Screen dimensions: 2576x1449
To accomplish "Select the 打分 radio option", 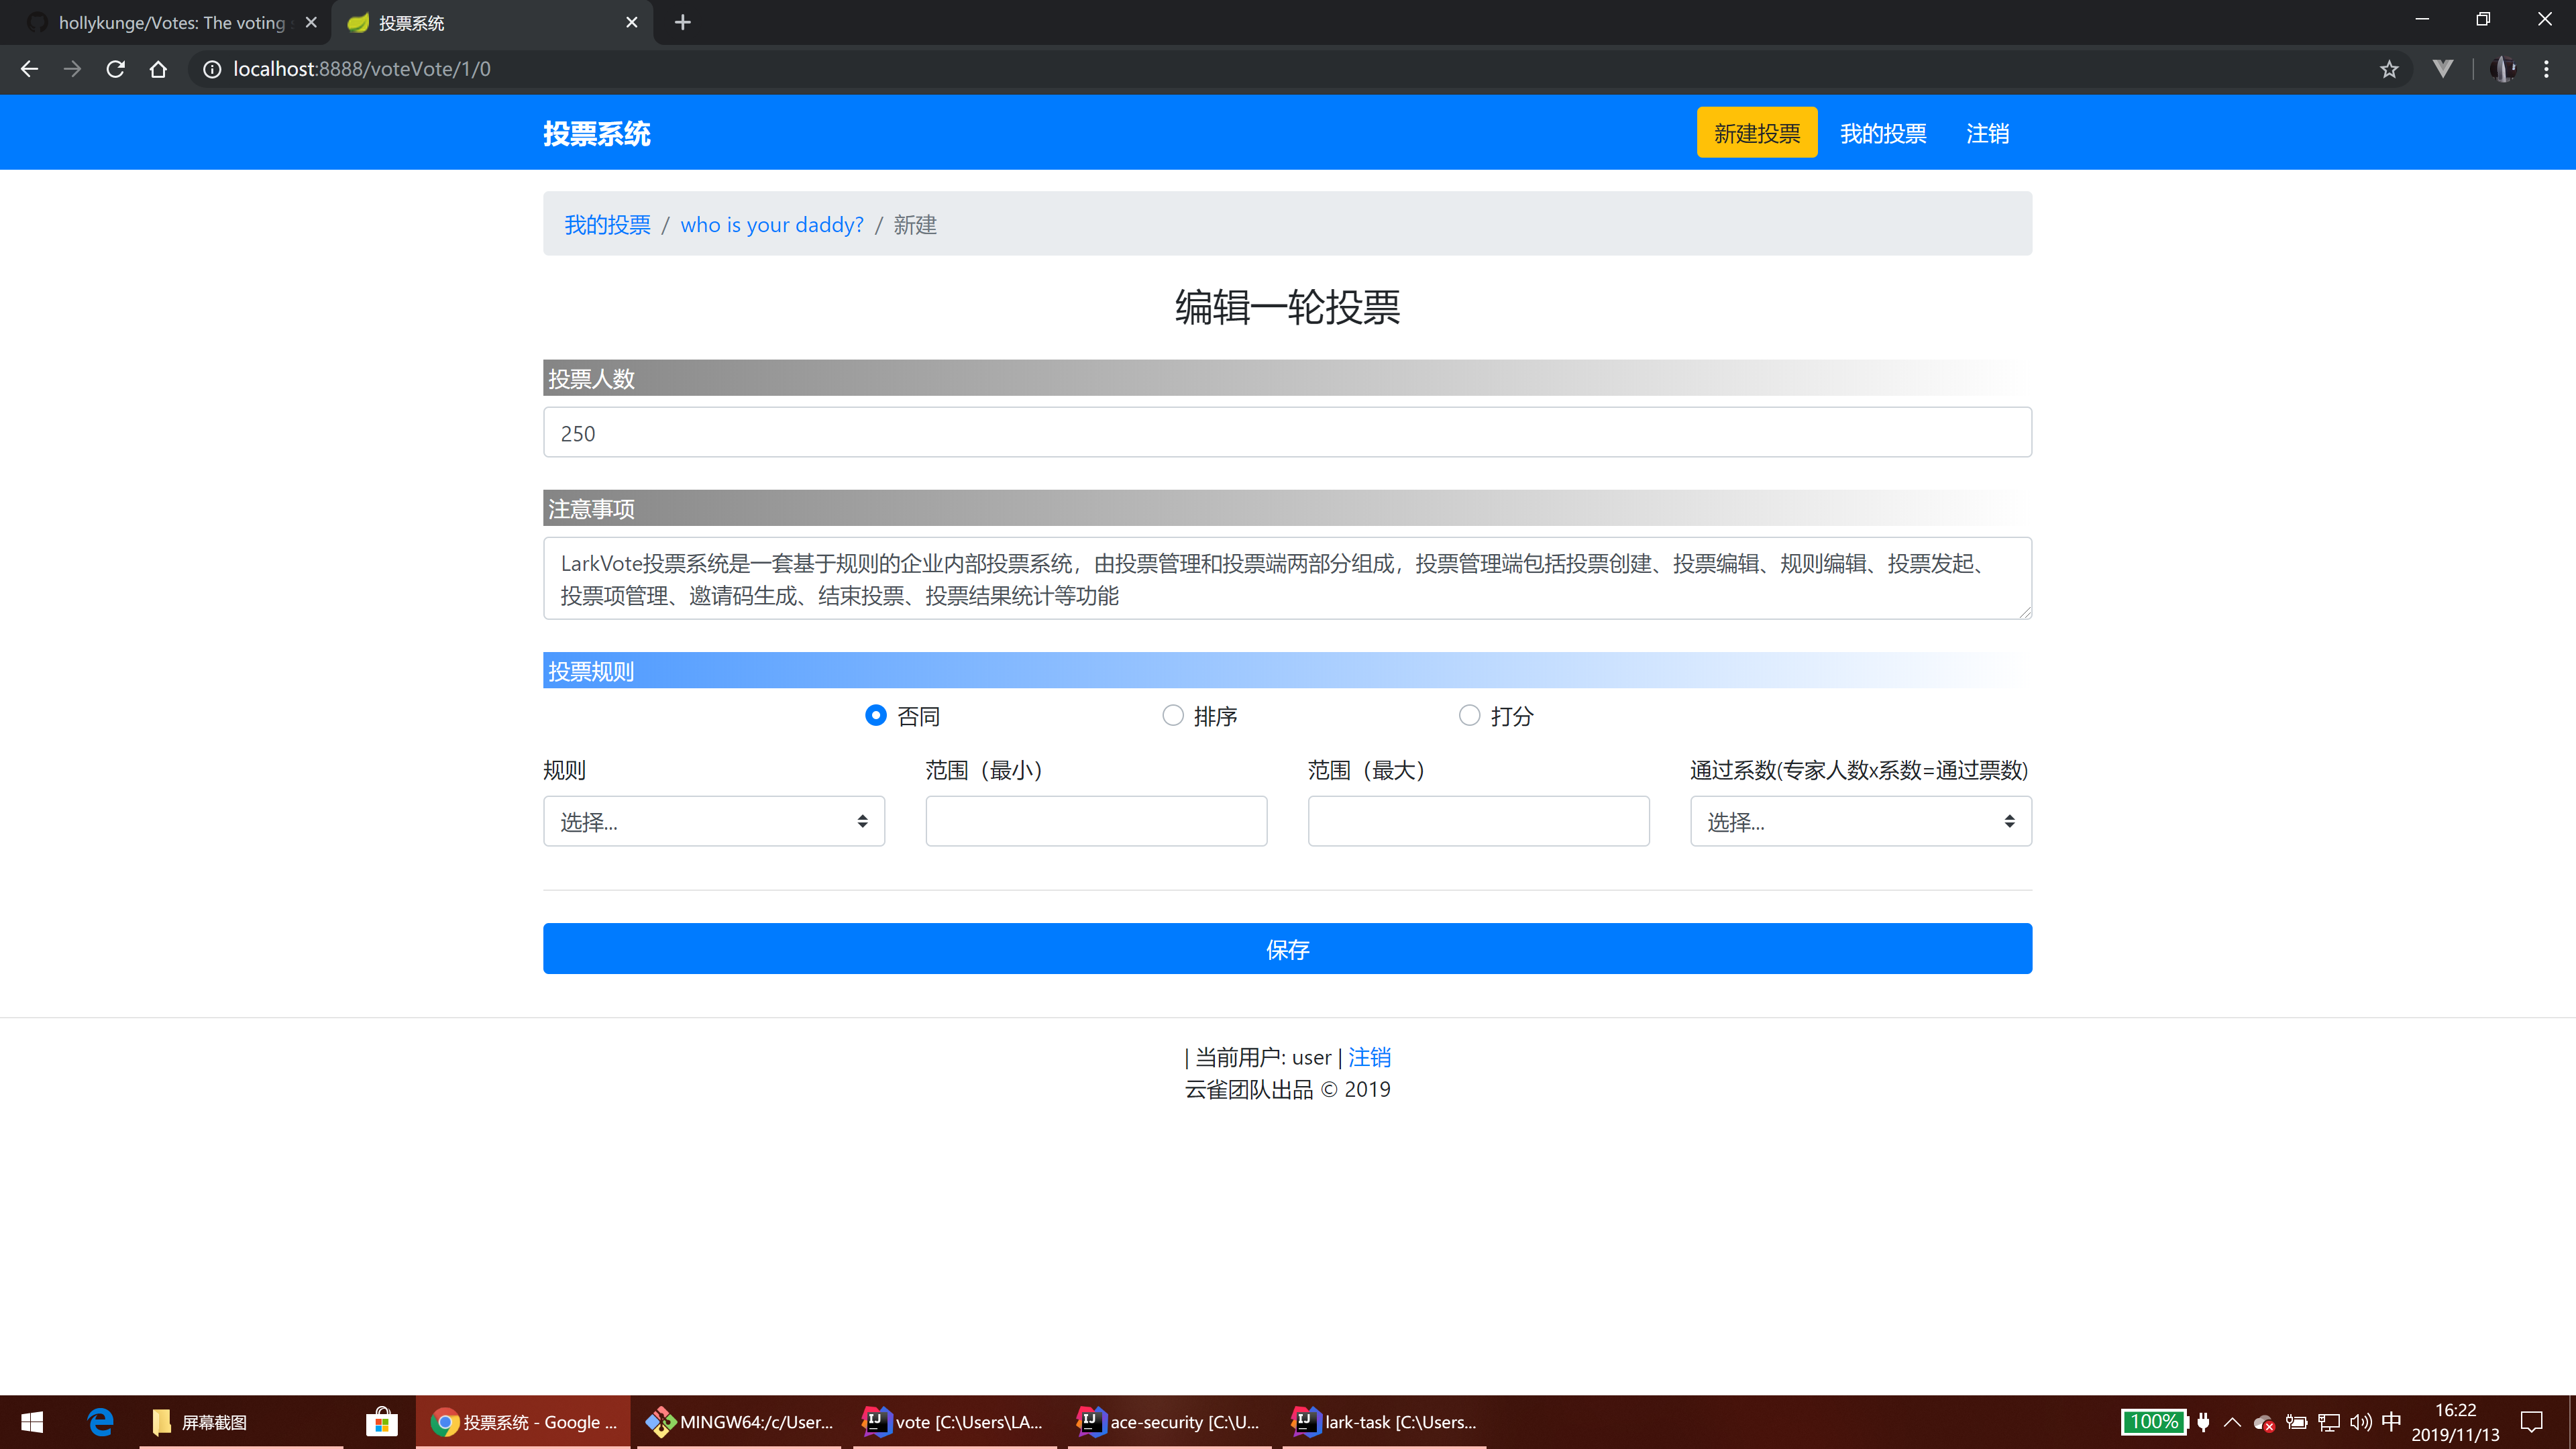I will click(x=1469, y=715).
